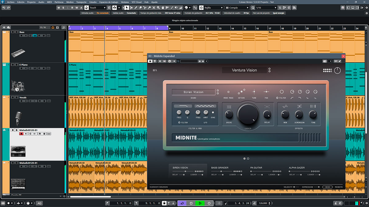Select the BASS GRINDER layer slot

[227, 171]
